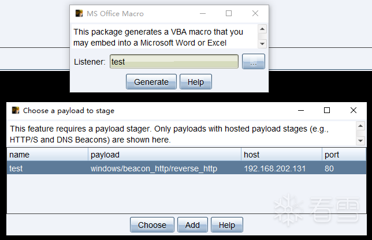Click the Choose button
Screen dimensions: 372x240
[152, 224]
